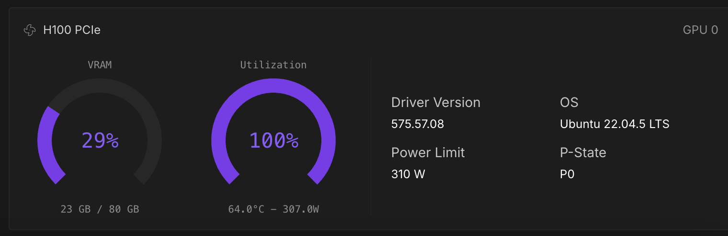The height and width of the screenshot is (236, 728).
Task: Click the P-State label
Action: (x=583, y=153)
